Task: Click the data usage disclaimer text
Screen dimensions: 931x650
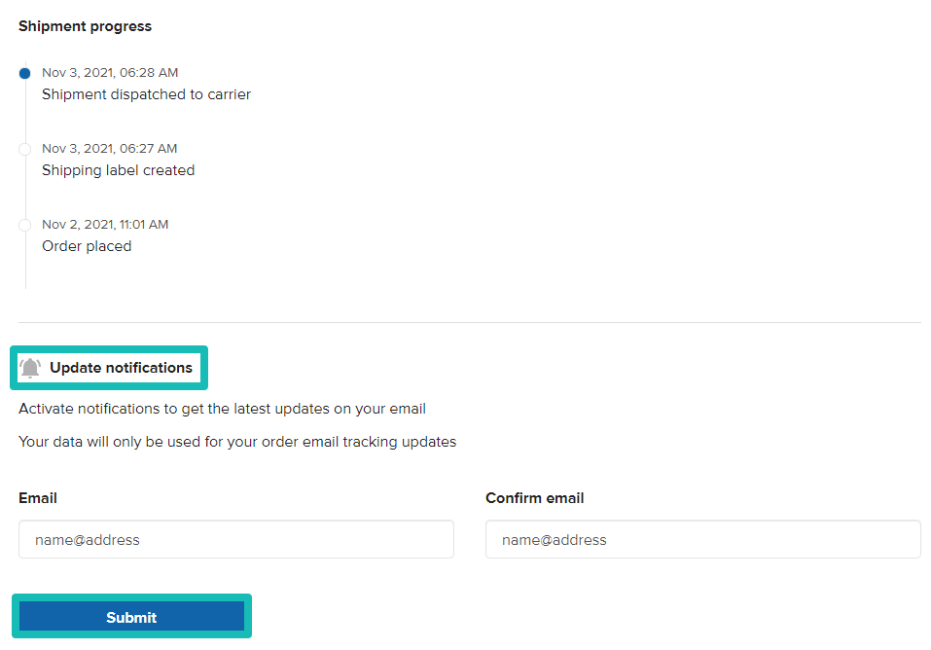Action: tap(237, 441)
